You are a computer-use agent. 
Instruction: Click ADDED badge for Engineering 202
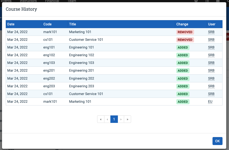183,79
